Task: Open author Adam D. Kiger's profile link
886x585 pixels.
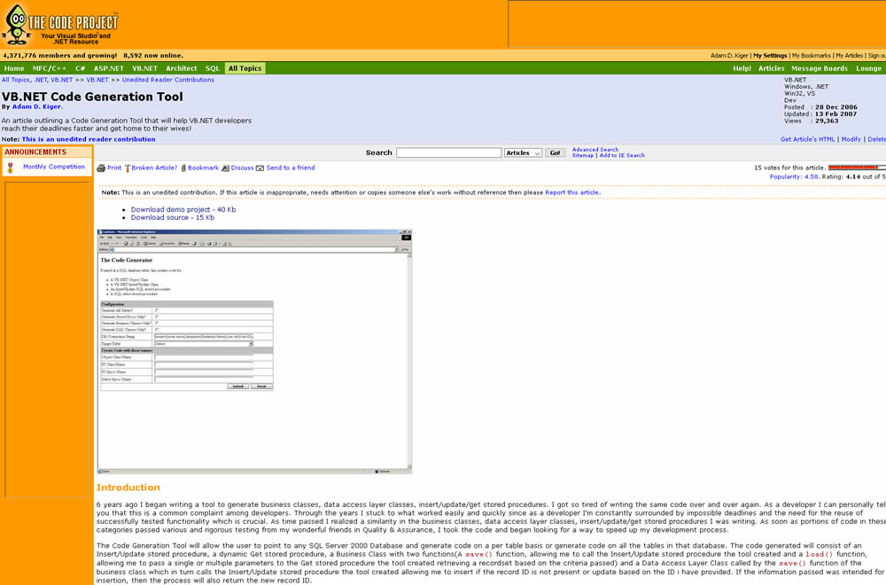Action: 36,107
